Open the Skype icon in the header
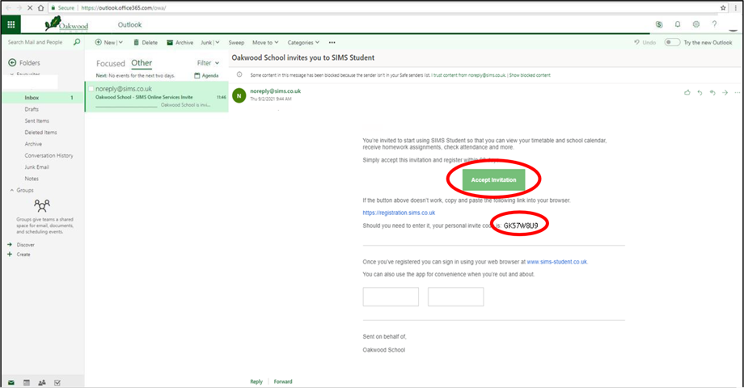This screenshot has height=388, width=744. 659,24
